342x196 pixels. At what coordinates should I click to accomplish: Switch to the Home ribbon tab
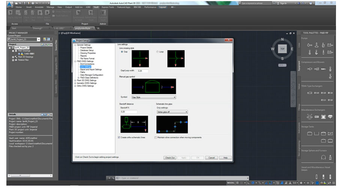click(x=18, y=7)
